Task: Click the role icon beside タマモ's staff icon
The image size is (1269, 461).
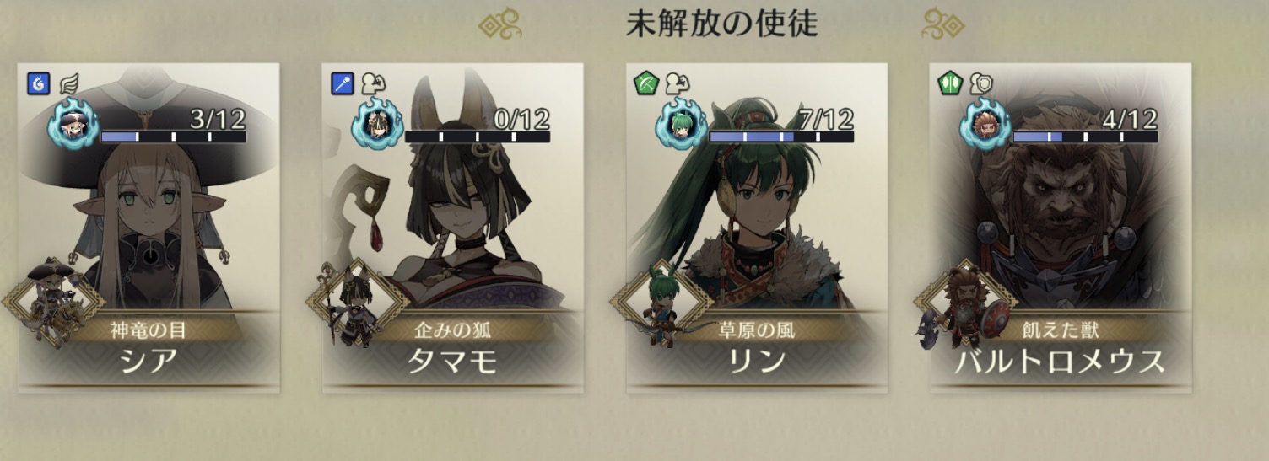Action: point(372,83)
